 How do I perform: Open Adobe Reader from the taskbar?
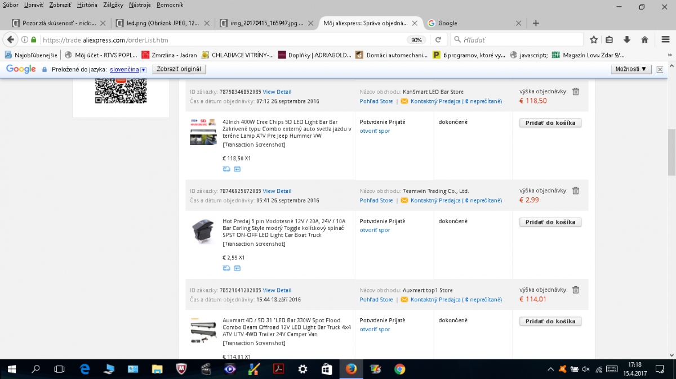278,369
